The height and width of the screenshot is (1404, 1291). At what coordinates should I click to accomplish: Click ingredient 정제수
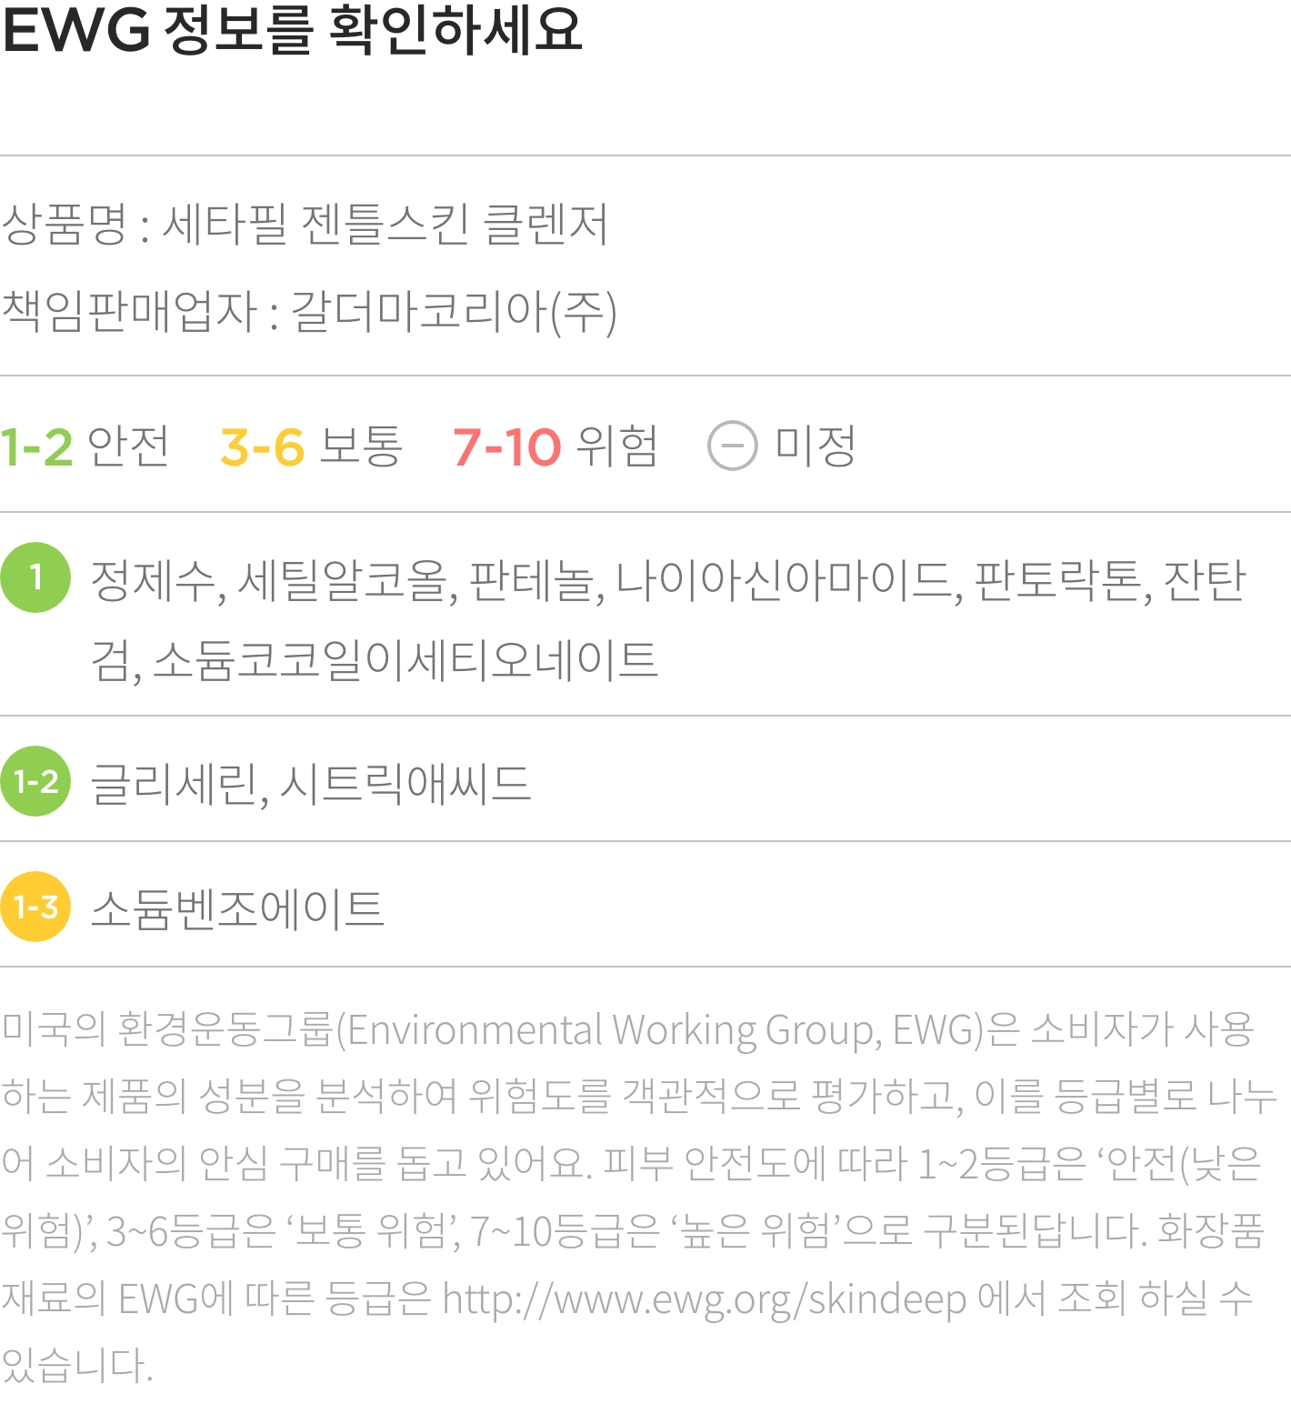tap(154, 581)
